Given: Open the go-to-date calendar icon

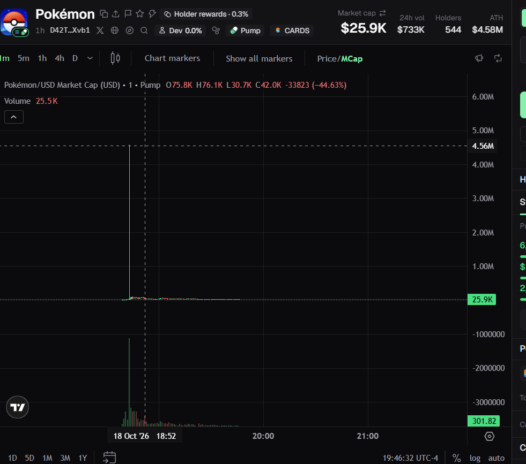Looking at the screenshot, I should click(x=109, y=457).
